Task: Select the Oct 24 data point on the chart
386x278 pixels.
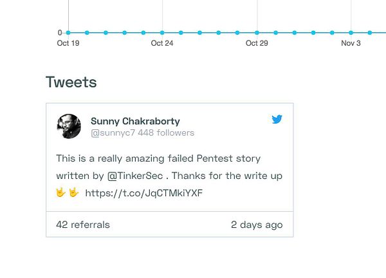Action: (x=162, y=33)
